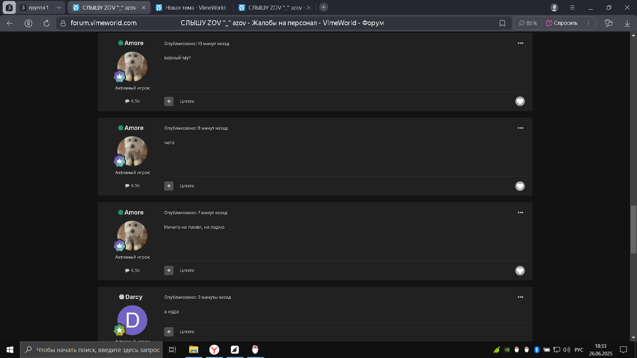Open the NVIDIA tray icon

pyautogui.click(x=507, y=350)
